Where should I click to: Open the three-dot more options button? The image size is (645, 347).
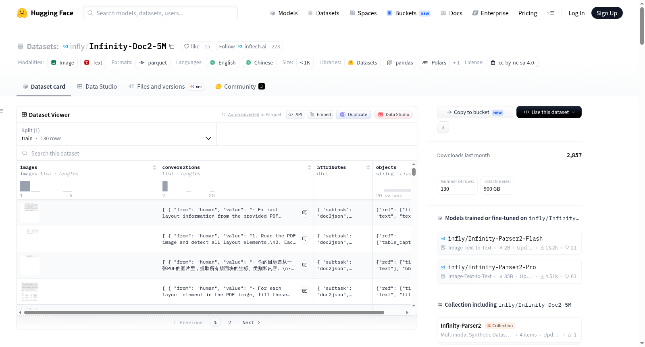click(443, 127)
